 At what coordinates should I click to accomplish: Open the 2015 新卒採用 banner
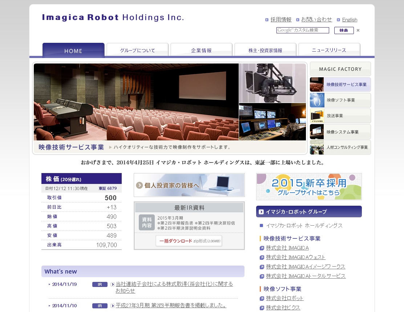coord(309,186)
